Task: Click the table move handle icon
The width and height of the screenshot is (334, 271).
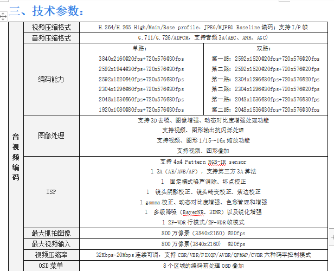Action: (3, 16)
